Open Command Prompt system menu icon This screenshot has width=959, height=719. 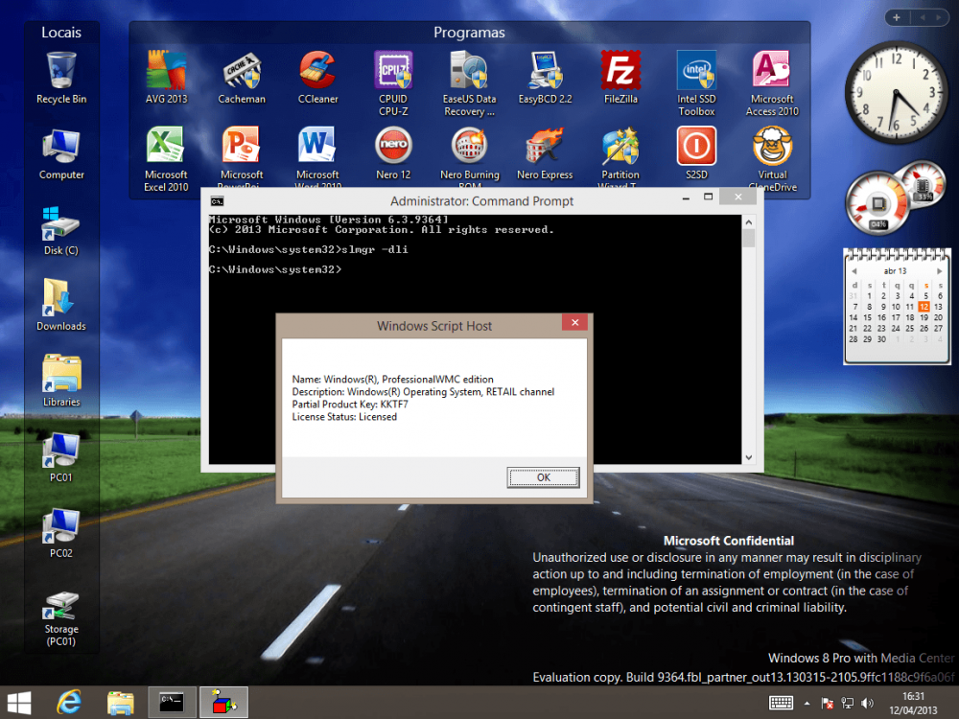(x=217, y=201)
